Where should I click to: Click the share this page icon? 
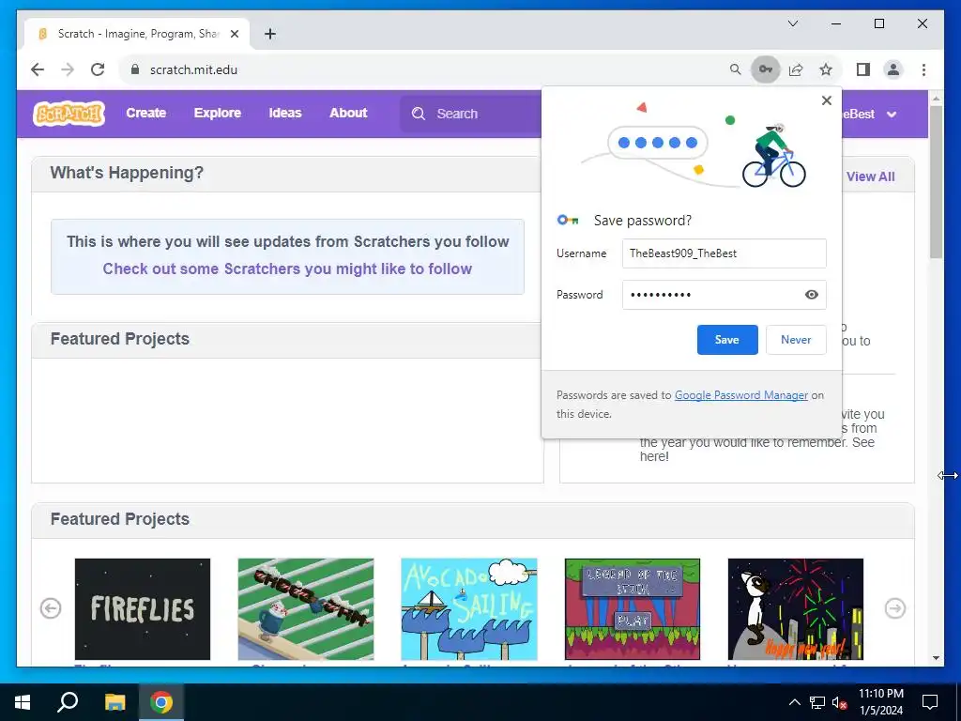(796, 69)
